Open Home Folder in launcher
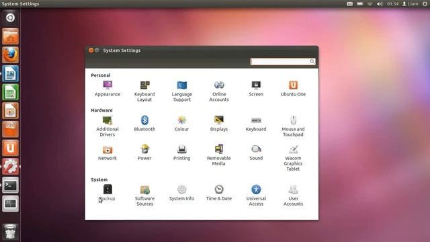Screen dimensions: 430x242 pos(11,36)
